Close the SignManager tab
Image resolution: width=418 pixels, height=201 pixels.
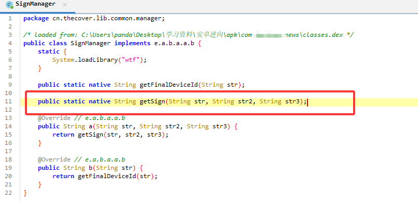[65, 5]
